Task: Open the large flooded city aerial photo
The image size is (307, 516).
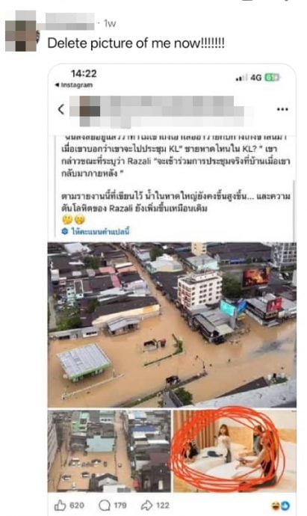Action: (172, 325)
